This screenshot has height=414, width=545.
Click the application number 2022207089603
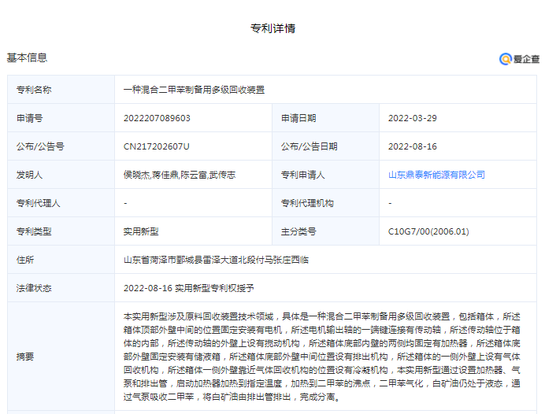click(x=157, y=118)
